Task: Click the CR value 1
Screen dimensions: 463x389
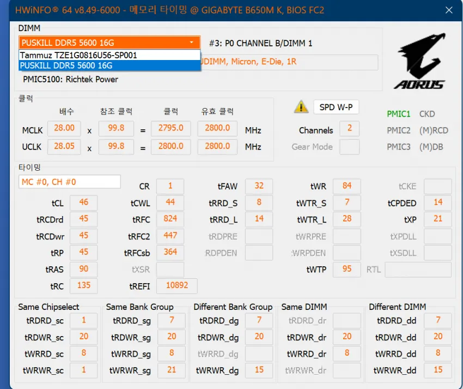Action: (170, 186)
